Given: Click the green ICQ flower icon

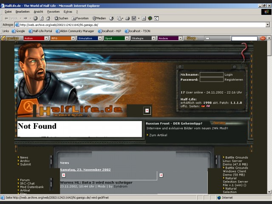Looking at the screenshot, I should click(x=150, y=18).
